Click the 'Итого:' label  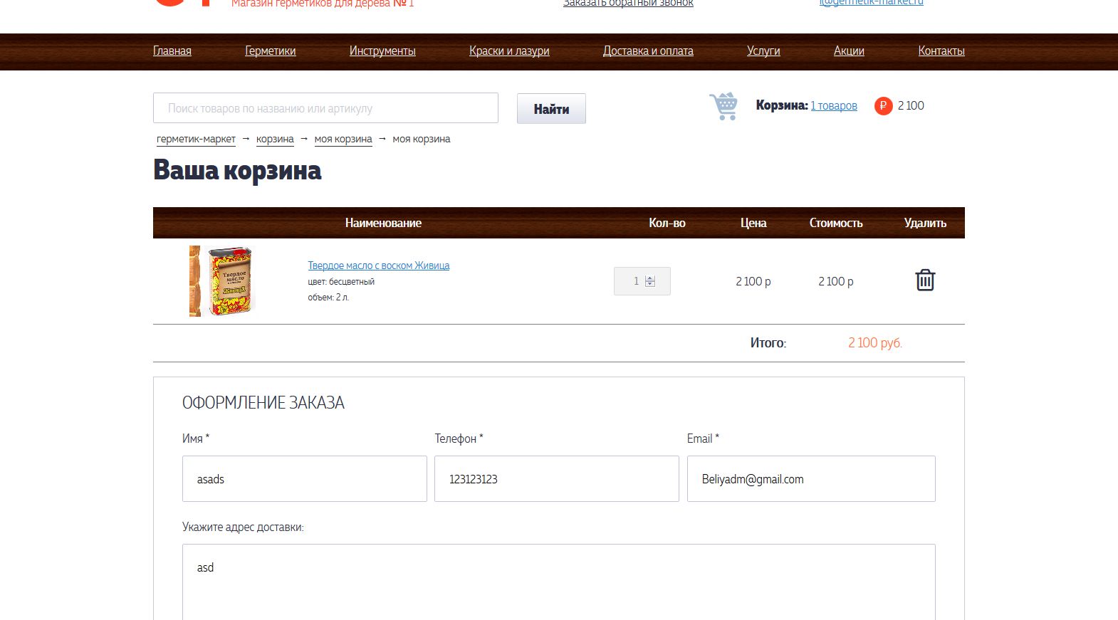pyautogui.click(x=768, y=343)
